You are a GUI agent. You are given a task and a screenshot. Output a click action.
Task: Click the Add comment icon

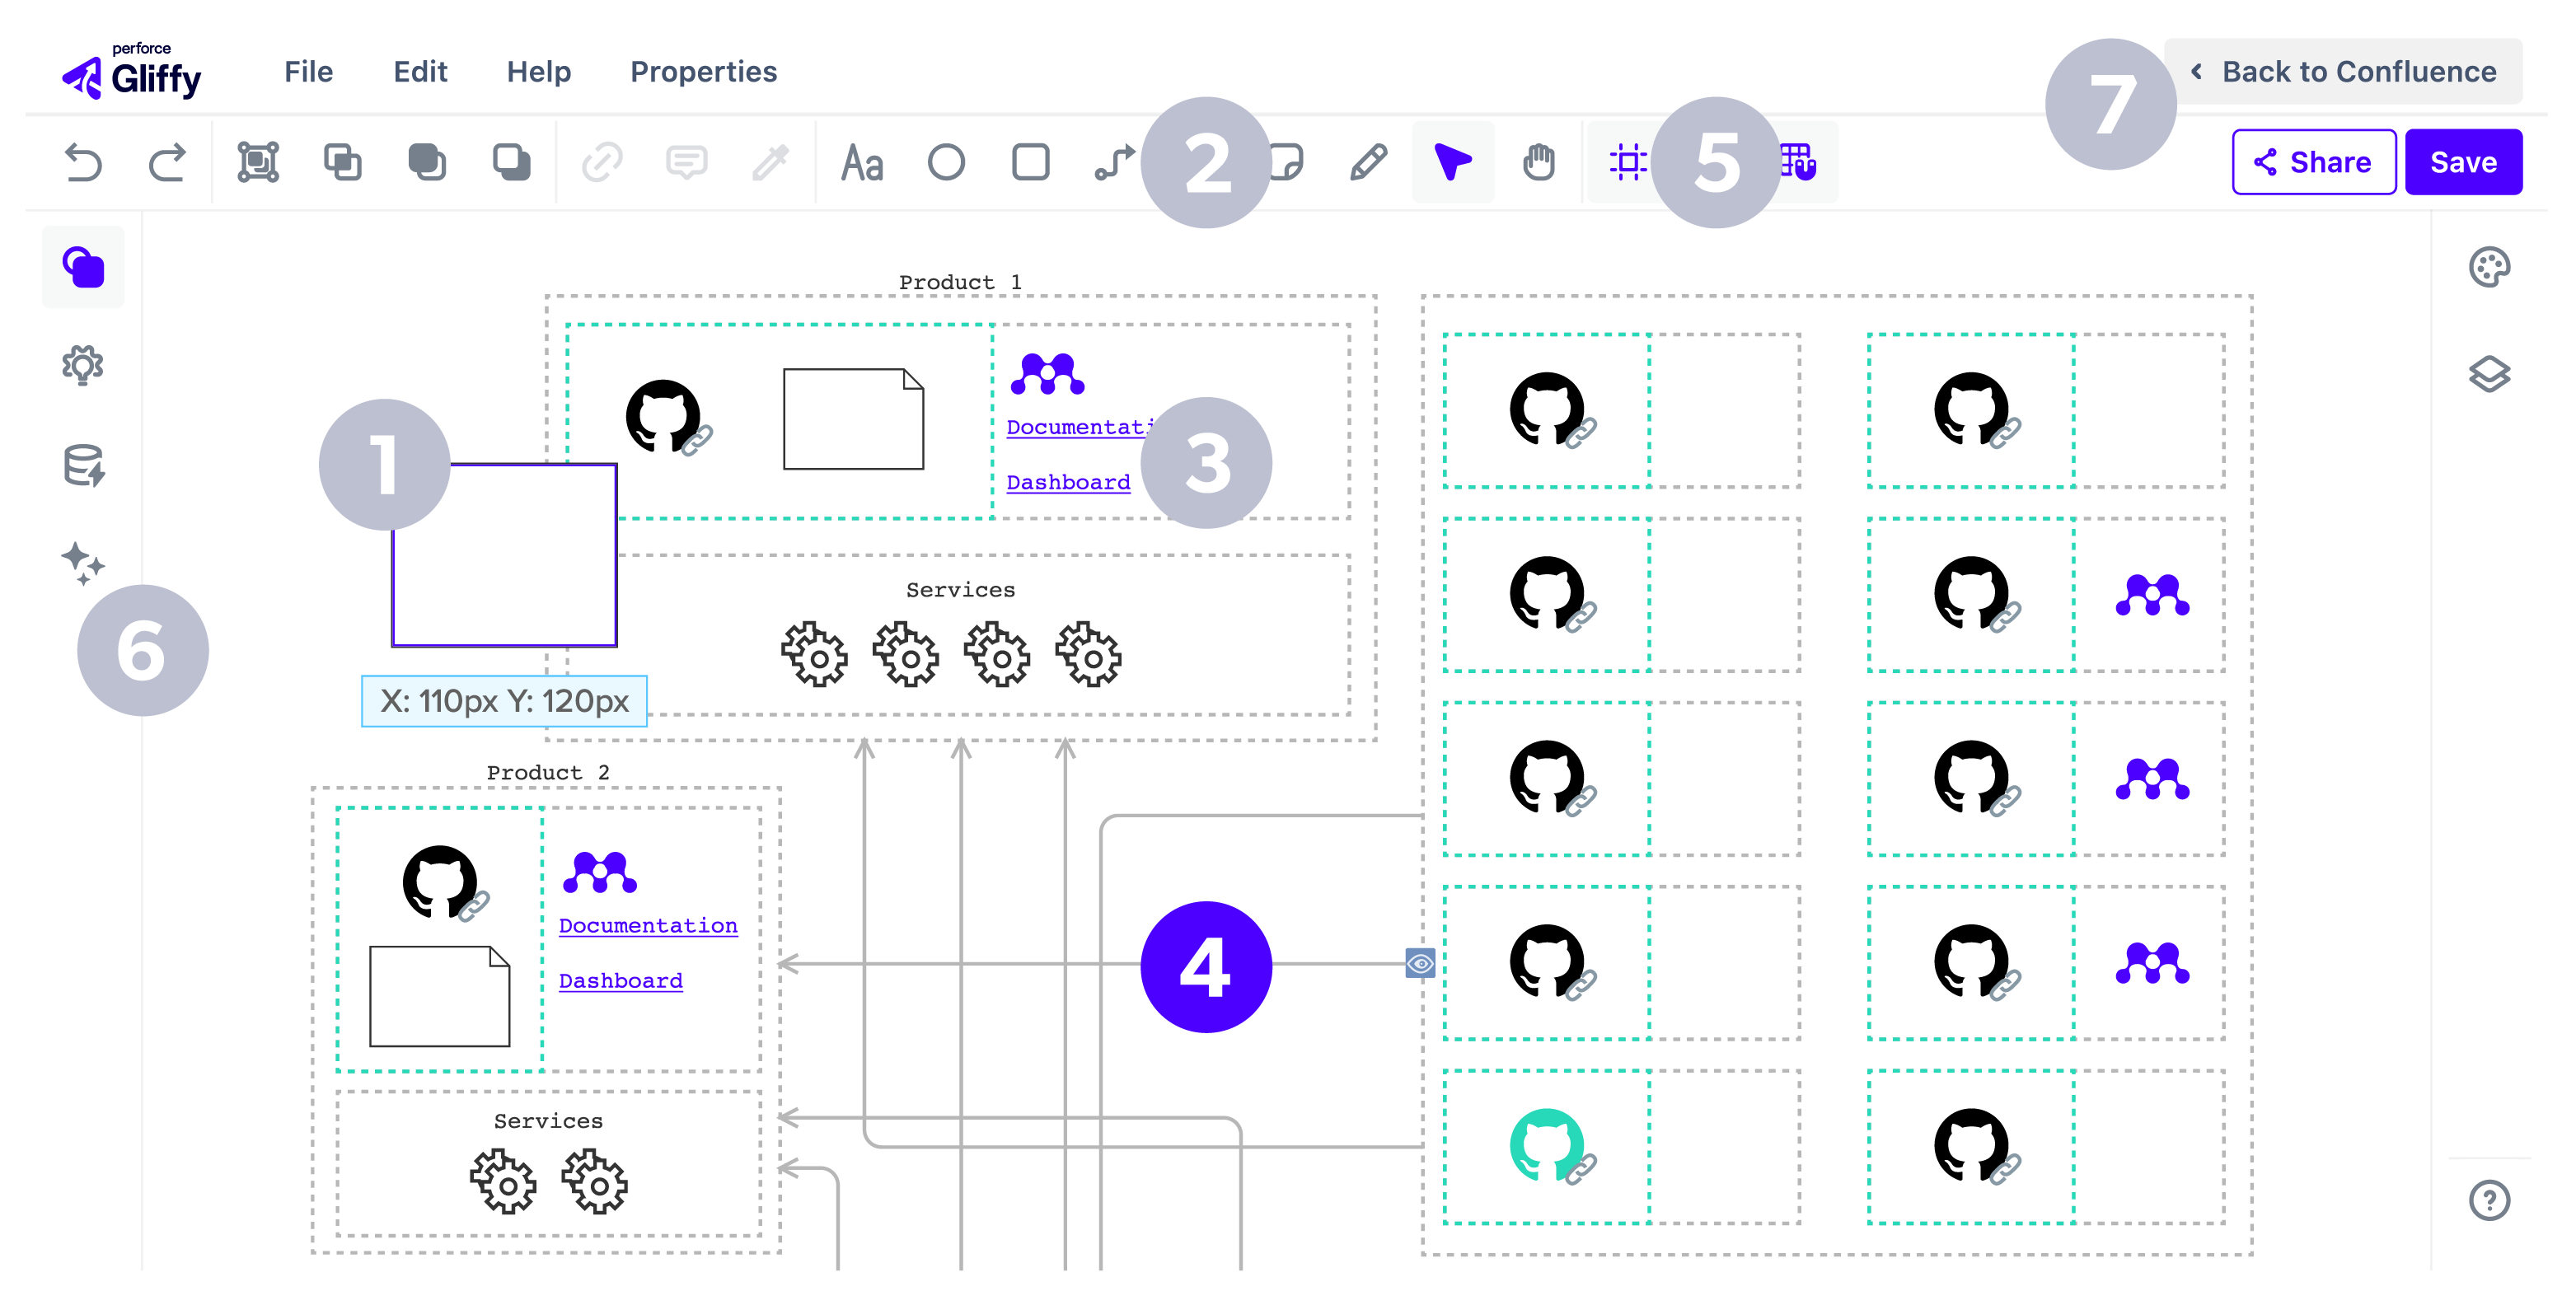click(x=687, y=162)
